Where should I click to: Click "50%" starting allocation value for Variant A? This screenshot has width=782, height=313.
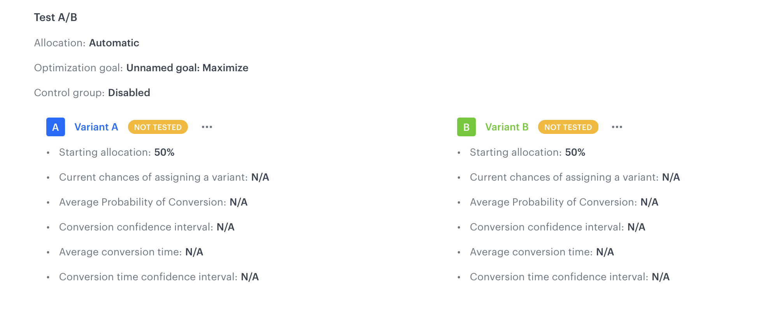164,153
